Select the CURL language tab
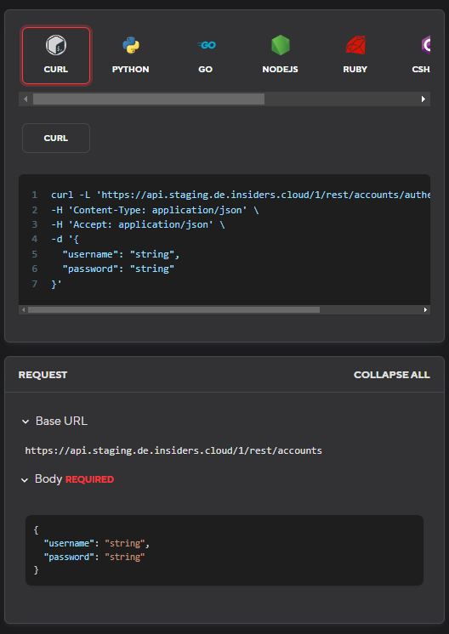 click(56, 56)
